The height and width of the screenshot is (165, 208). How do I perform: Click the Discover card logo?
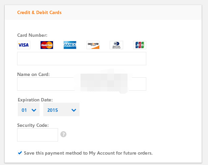(x=93, y=45)
